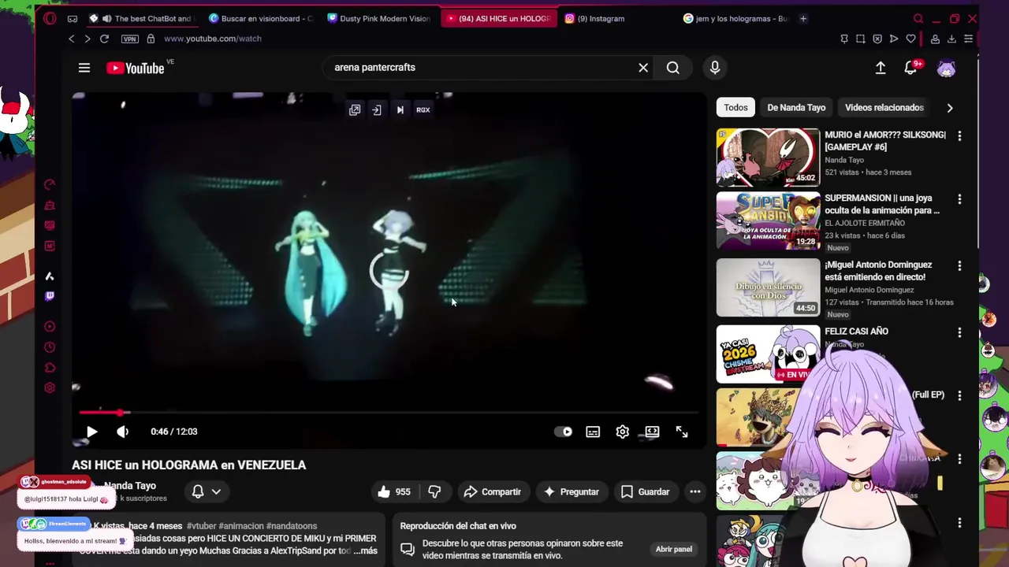Open the Miguel Antonio Dominguez live video title
The image size is (1009, 567).
click(878, 271)
